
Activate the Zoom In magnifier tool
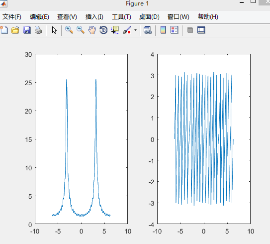[69, 30]
